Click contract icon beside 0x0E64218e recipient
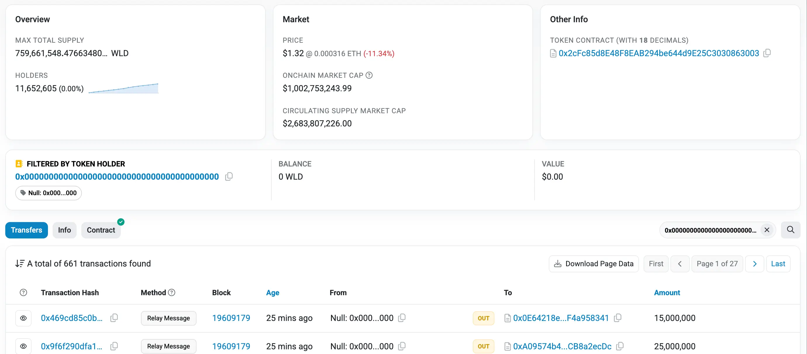Image resolution: width=807 pixels, height=354 pixels. 508,318
